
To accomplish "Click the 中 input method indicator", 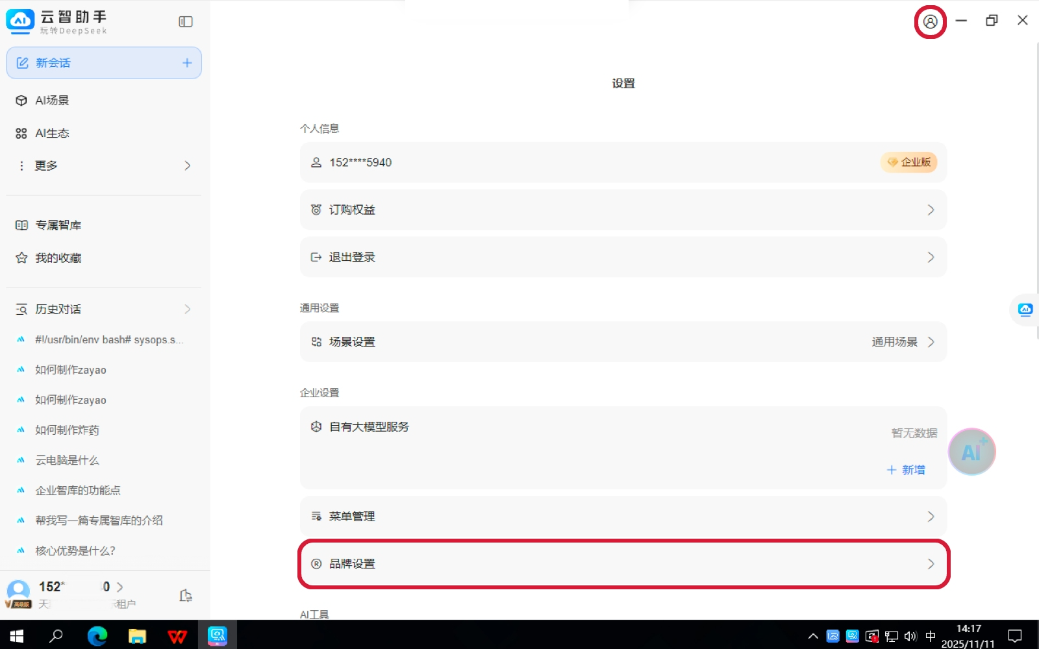I will (931, 636).
